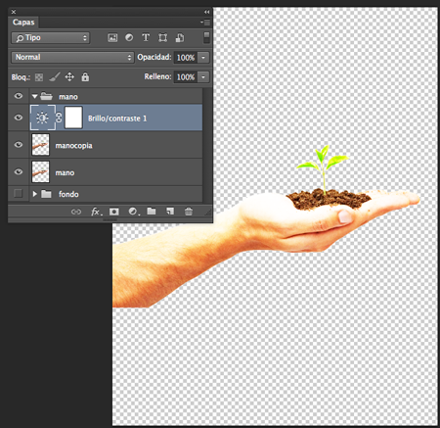Delete layer with the trash icon
The image size is (440, 428).
click(x=189, y=212)
